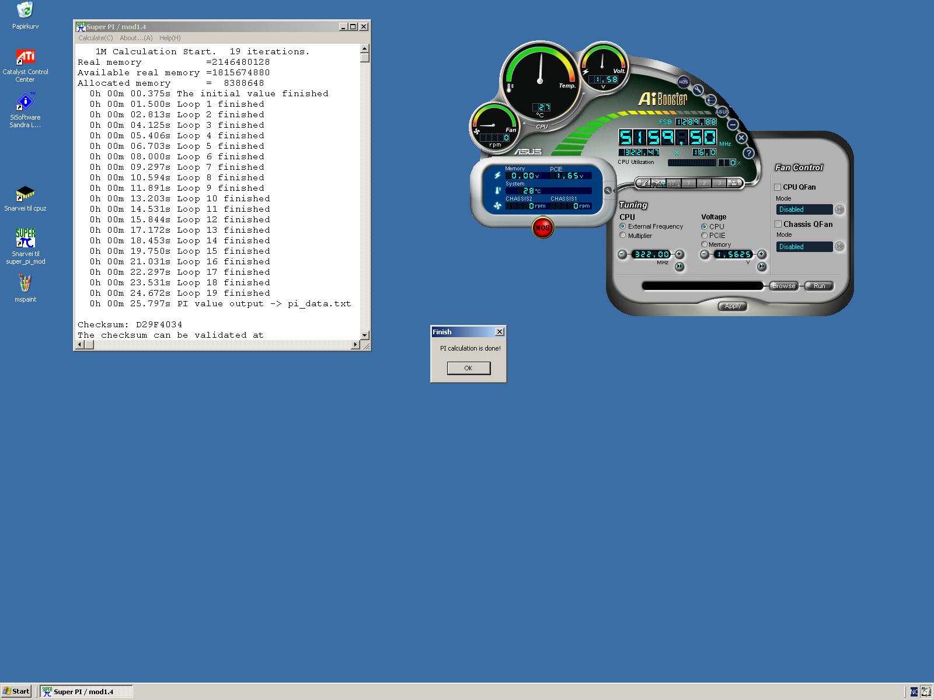Click the list options icon below wrench
934x700 pixels.
(710, 100)
